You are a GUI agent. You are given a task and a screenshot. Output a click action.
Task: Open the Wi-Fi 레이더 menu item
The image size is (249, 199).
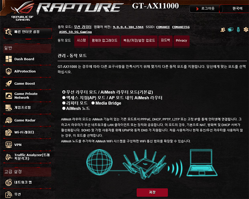(x=27, y=132)
